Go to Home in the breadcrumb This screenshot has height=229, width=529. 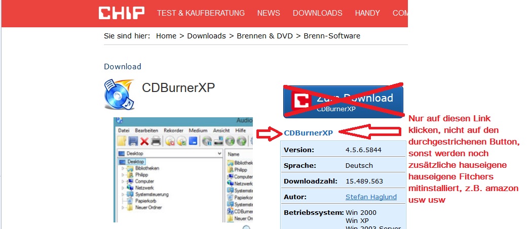[166, 36]
